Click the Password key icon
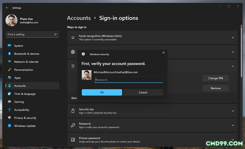Image resolution: width=245 pixels, height=149 pixels. tap(73, 125)
